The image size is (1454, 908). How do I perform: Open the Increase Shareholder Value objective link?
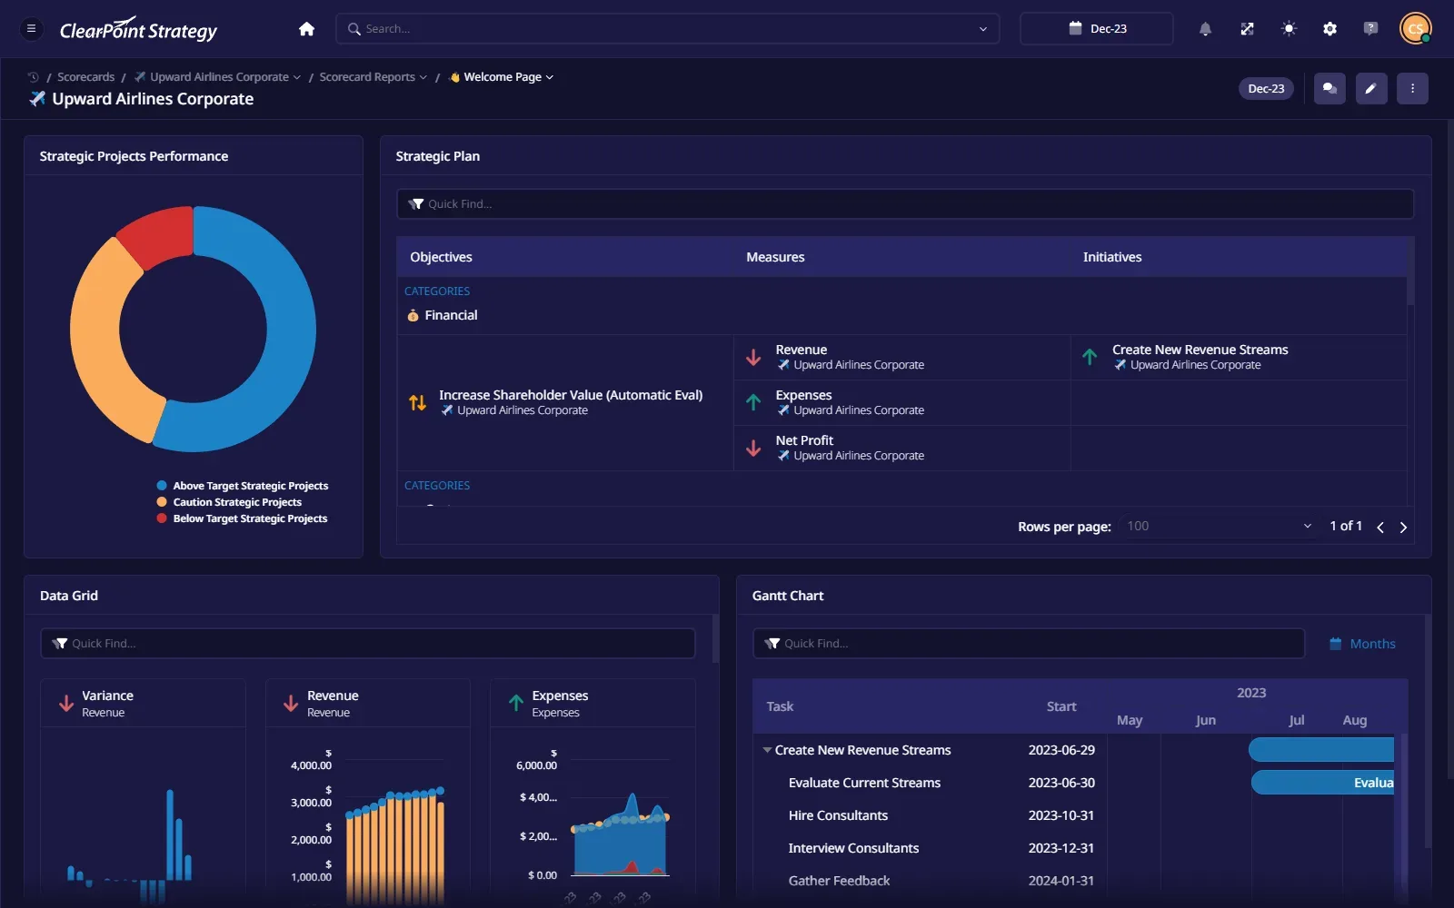pyautogui.click(x=571, y=395)
